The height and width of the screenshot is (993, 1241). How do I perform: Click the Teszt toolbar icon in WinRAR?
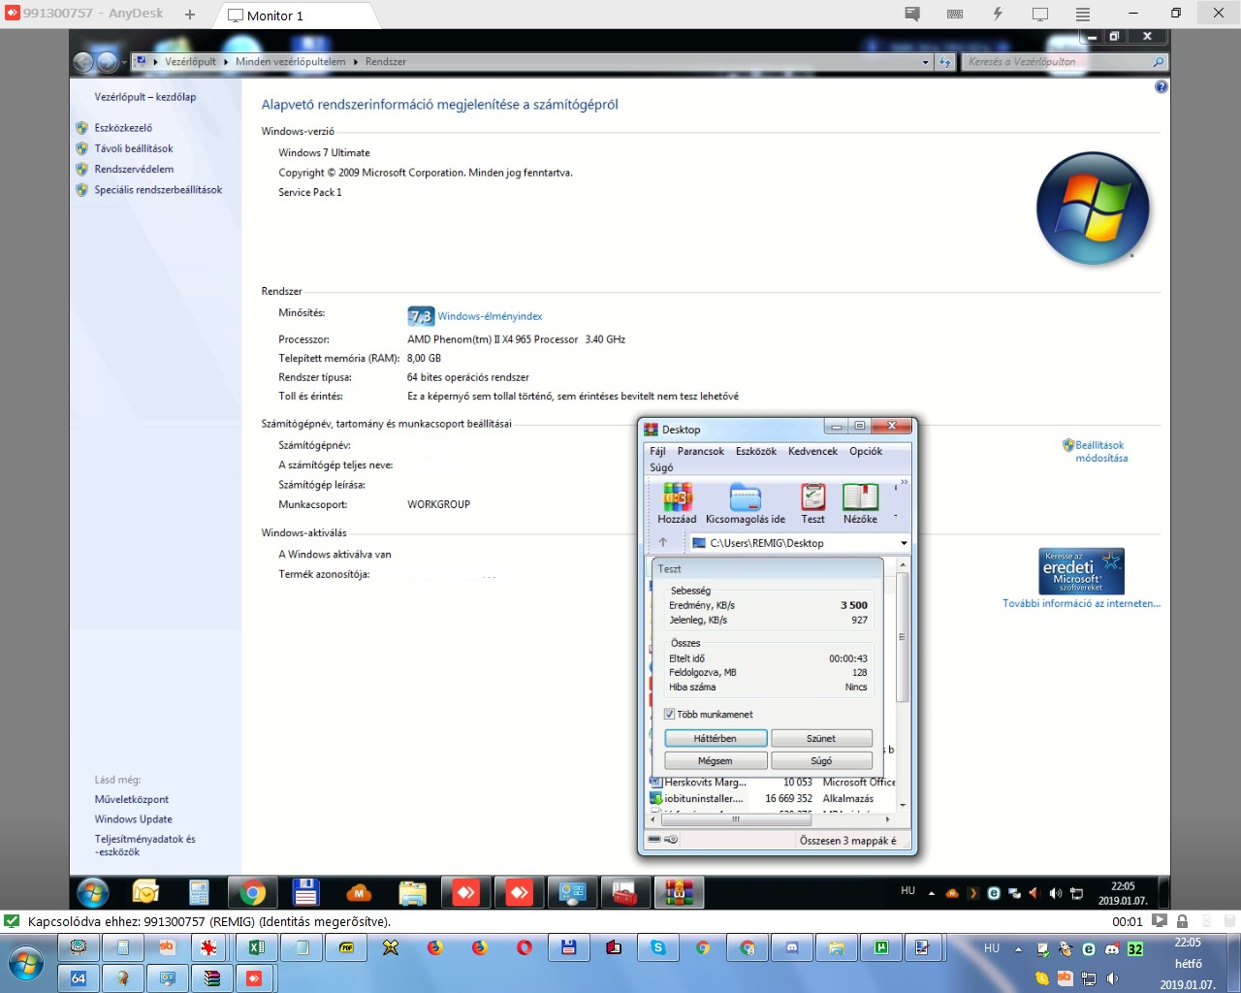click(x=812, y=503)
